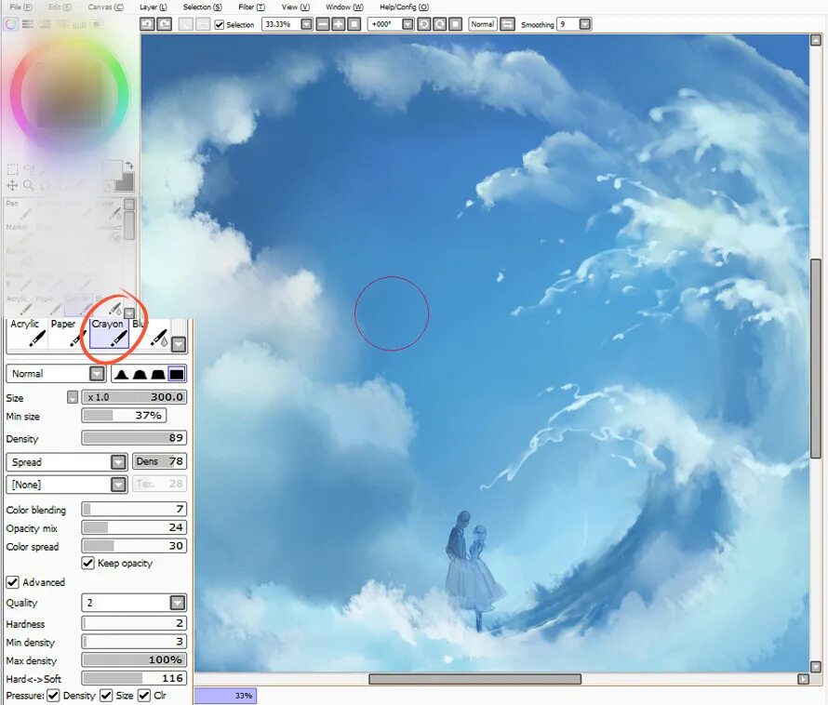This screenshot has height=705, width=828.
Task: Click the Size slider showing 300.0
Action: pos(134,397)
